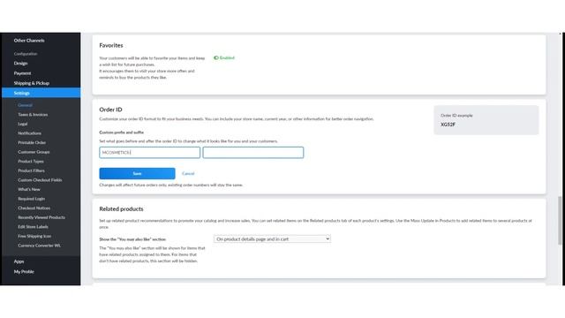Open Product Filters page

[32, 170]
